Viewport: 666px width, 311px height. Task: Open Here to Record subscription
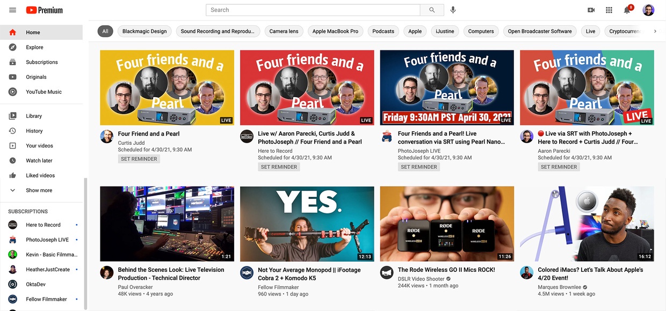pyautogui.click(x=43, y=225)
